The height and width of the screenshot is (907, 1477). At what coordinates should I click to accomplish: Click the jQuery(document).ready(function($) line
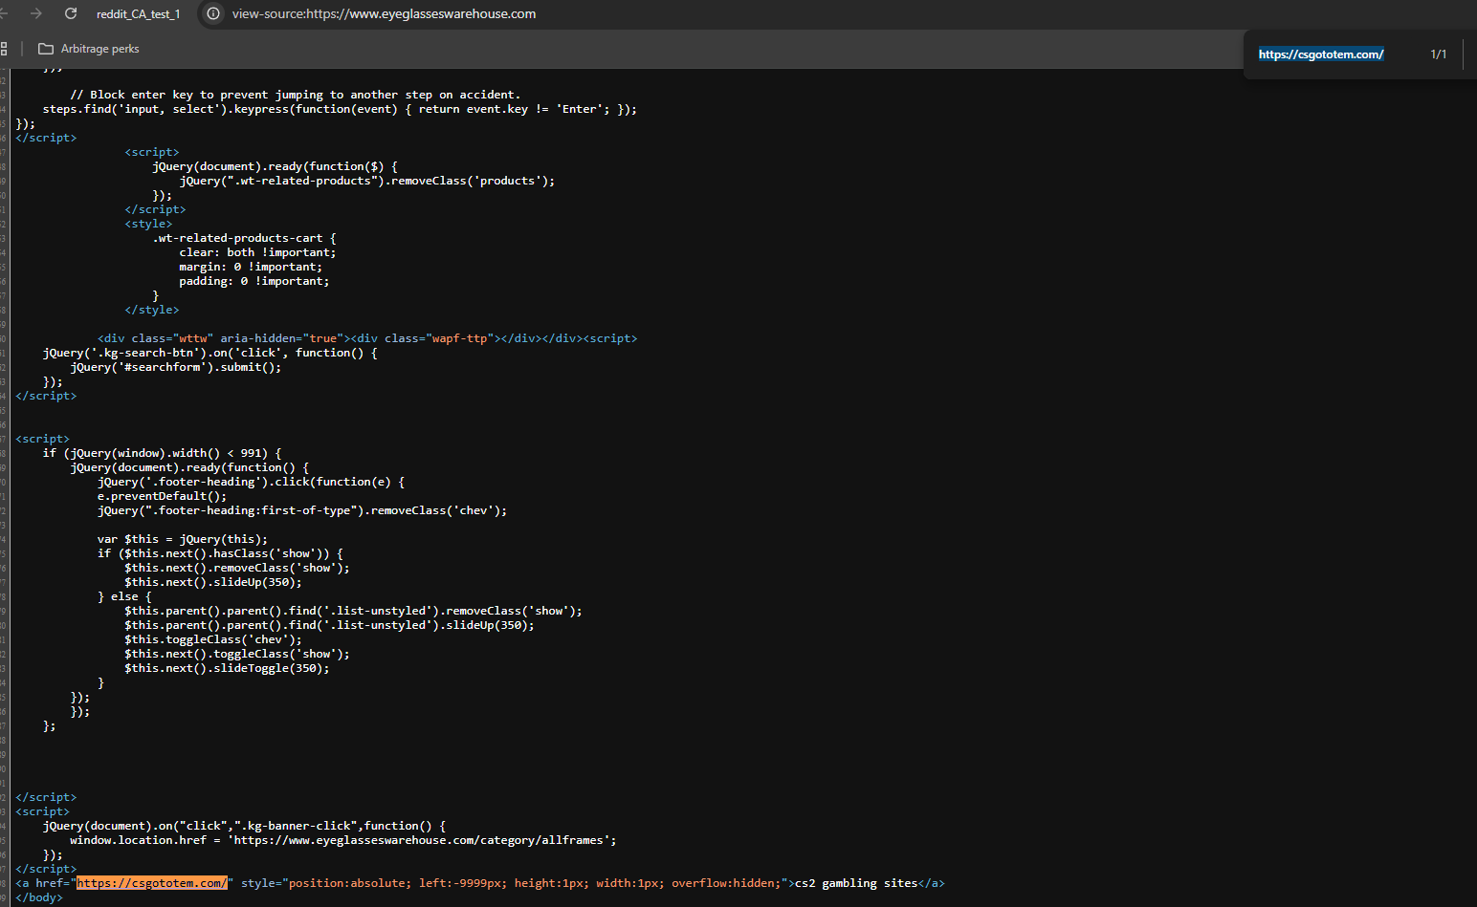(x=275, y=166)
